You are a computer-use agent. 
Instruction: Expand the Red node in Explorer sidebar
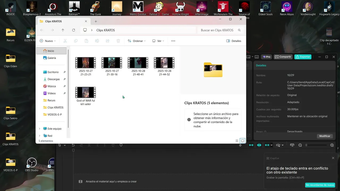(x=40, y=136)
